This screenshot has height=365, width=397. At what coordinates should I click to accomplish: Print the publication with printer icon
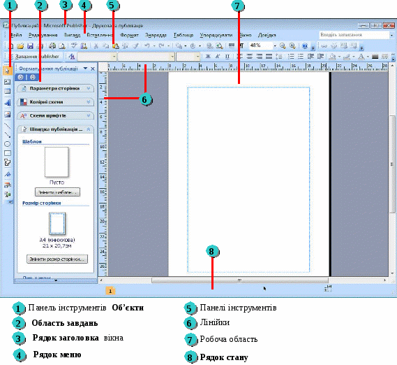[x=52, y=46]
